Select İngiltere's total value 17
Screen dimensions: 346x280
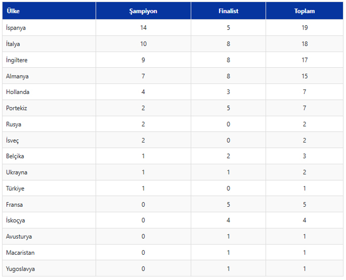click(x=304, y=60)
